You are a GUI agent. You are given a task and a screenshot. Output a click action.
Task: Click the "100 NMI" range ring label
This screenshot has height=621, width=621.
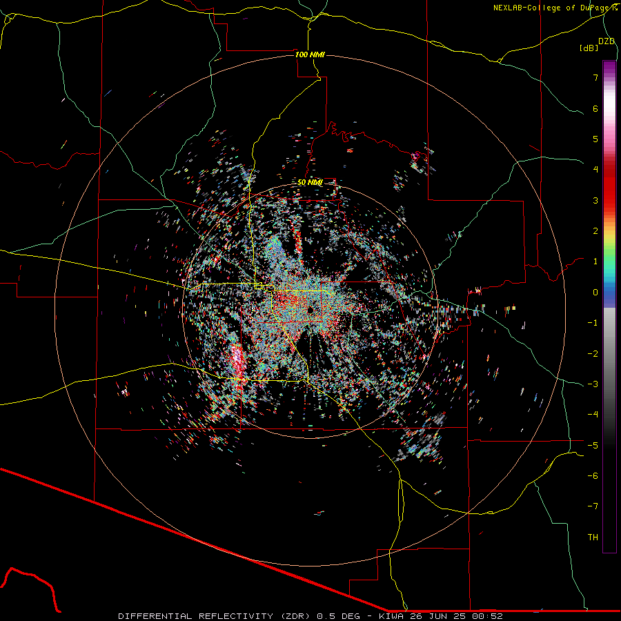point(310,55)
